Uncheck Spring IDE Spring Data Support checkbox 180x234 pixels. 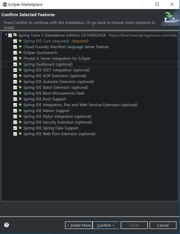coord(15,128)
